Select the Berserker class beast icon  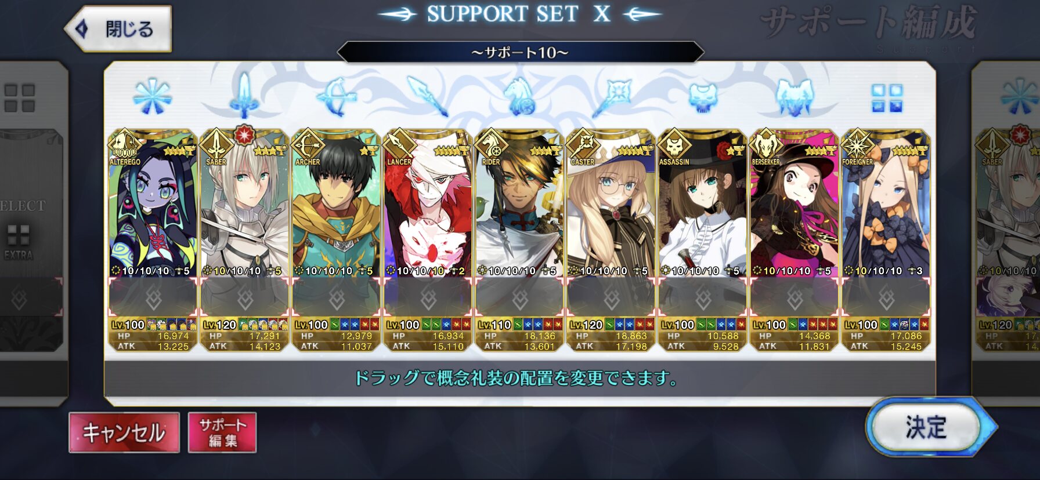[x=795, y=97]
